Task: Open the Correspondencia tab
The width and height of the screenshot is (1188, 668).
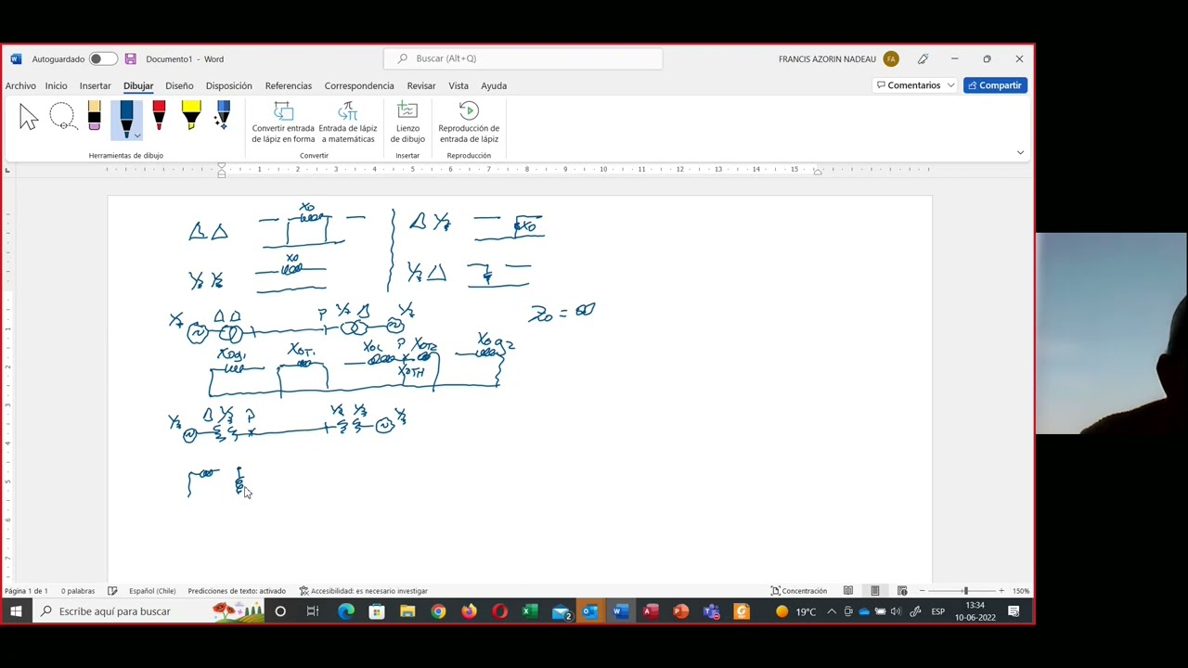Action: pyautogui.click(x=359, y=85)
